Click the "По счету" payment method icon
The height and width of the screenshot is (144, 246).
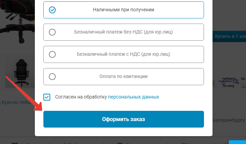click(x=228, y=82)
